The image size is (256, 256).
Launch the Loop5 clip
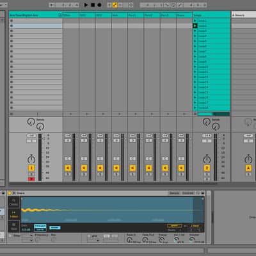(x=195, y=41)
